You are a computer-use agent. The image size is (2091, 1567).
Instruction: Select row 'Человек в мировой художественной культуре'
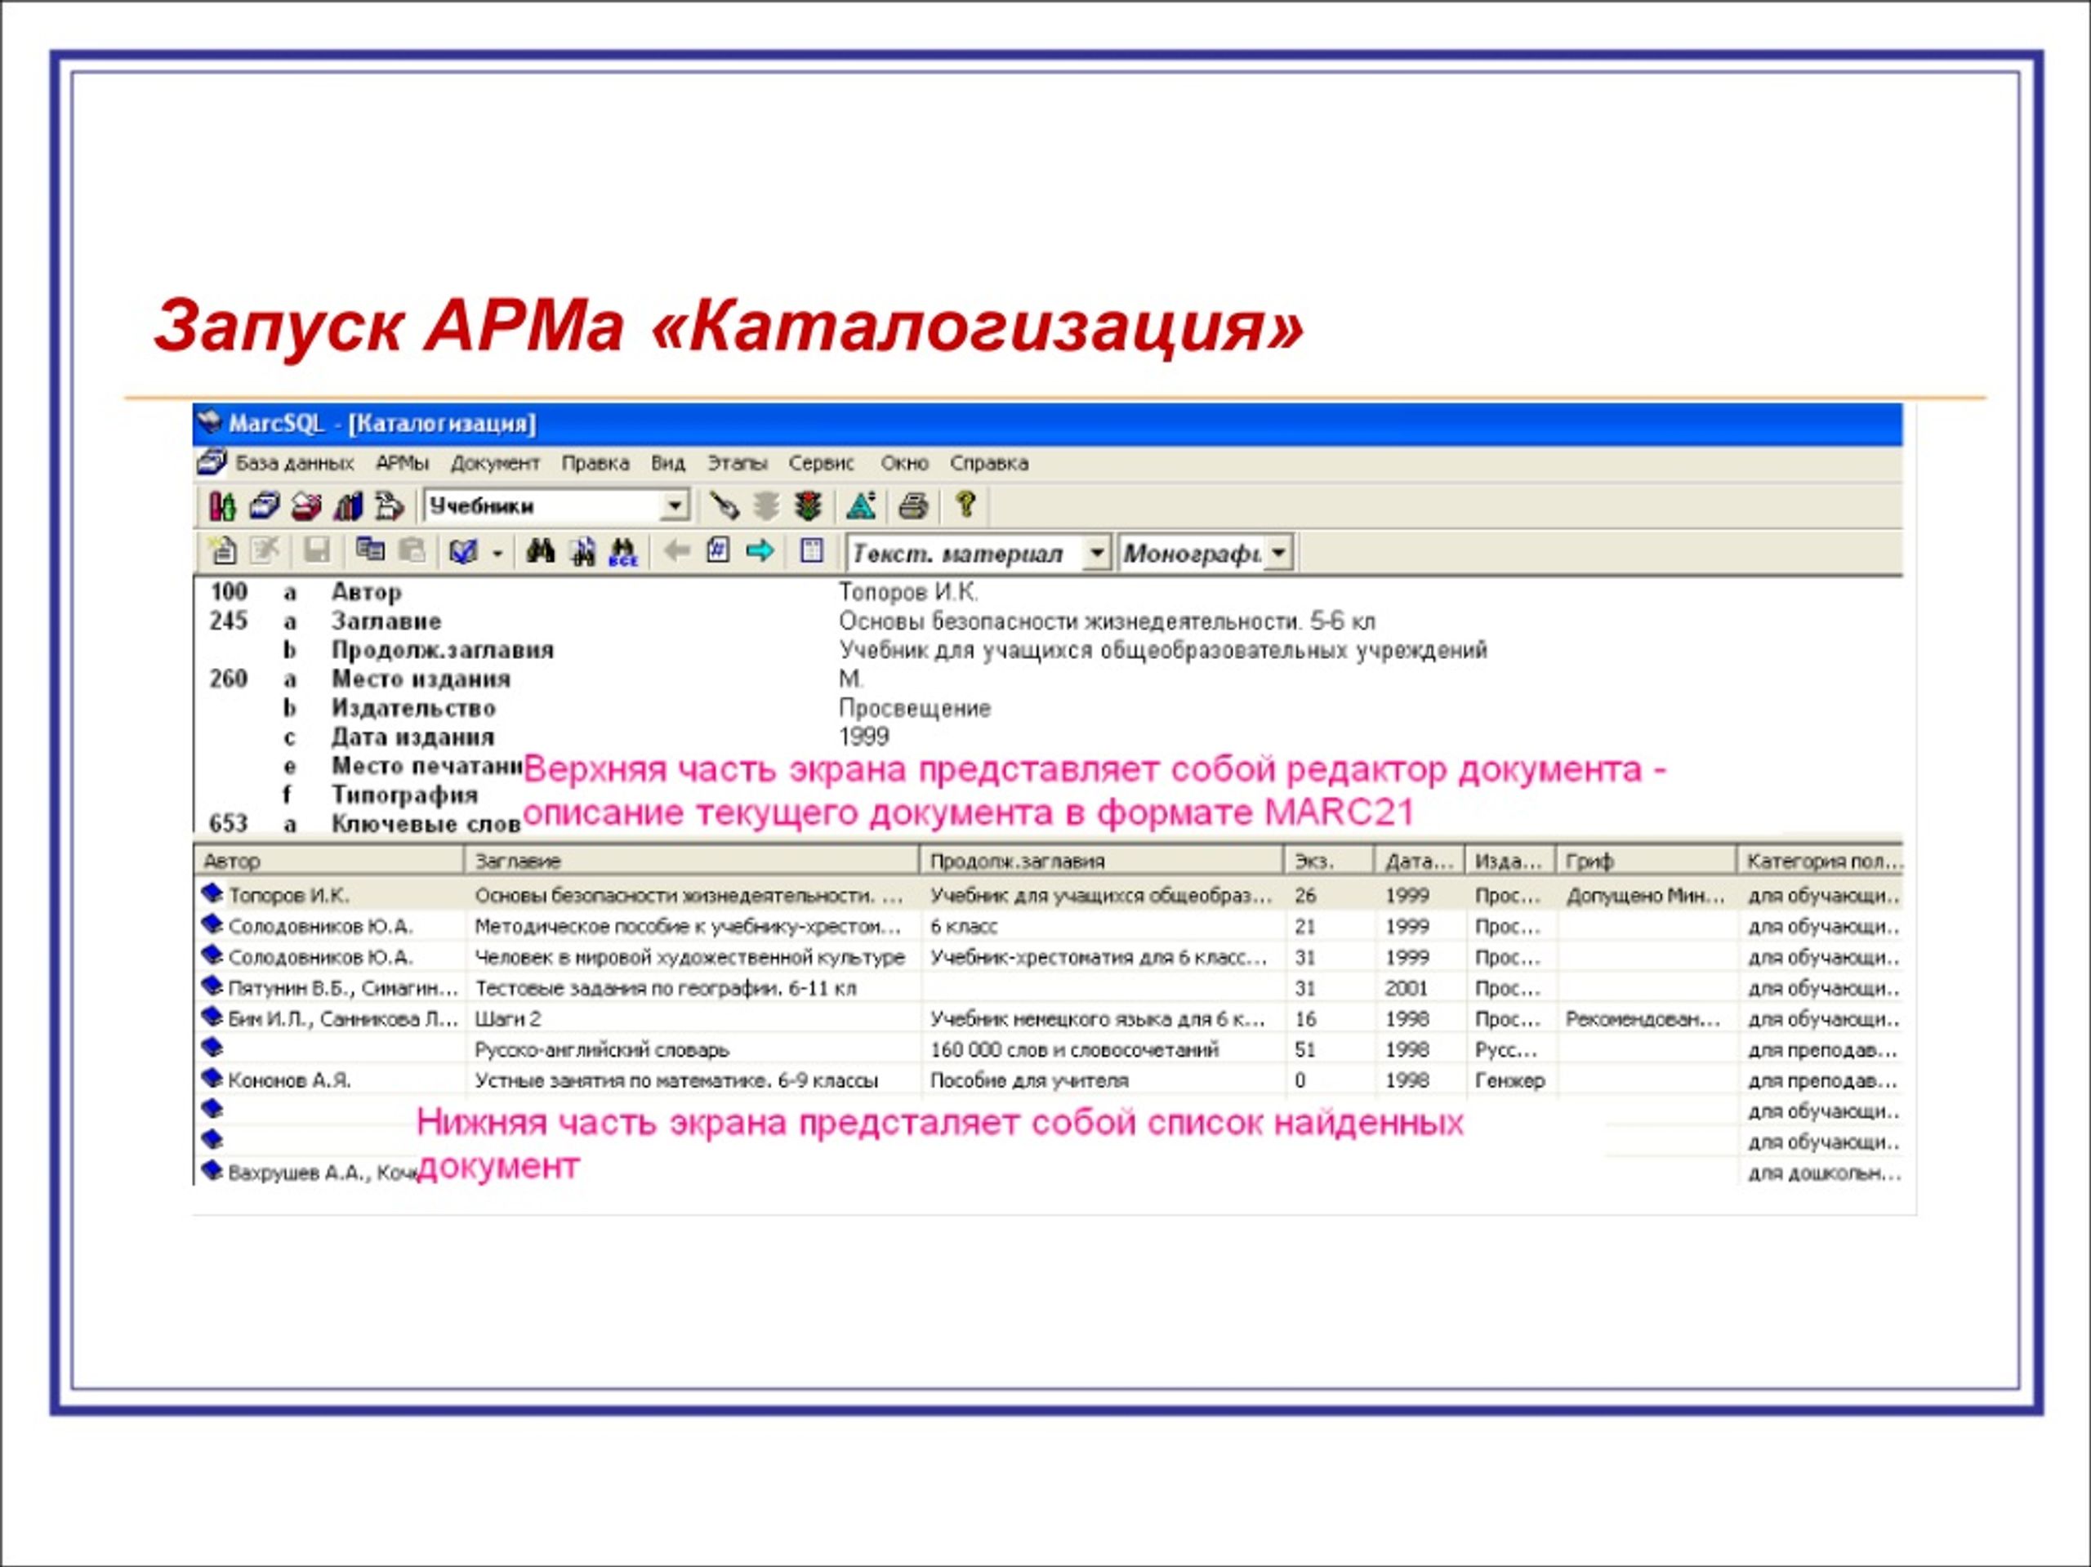click(1048, 957)
